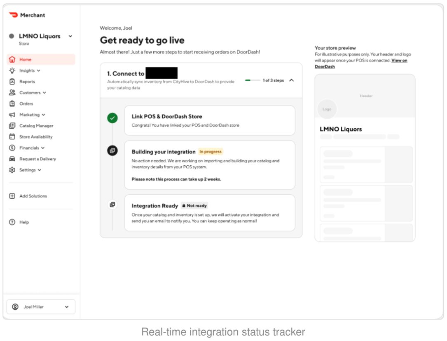The width and height of the screenshot is (447, 341).
Task: Click the Joel Miller profile avatar icon
Action: pyautogui.click(x=15, y=307)
